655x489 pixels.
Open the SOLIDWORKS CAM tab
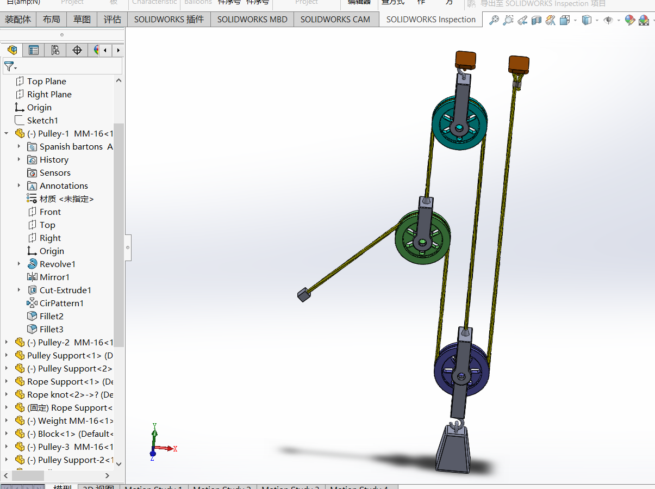(x=335, y=20)
